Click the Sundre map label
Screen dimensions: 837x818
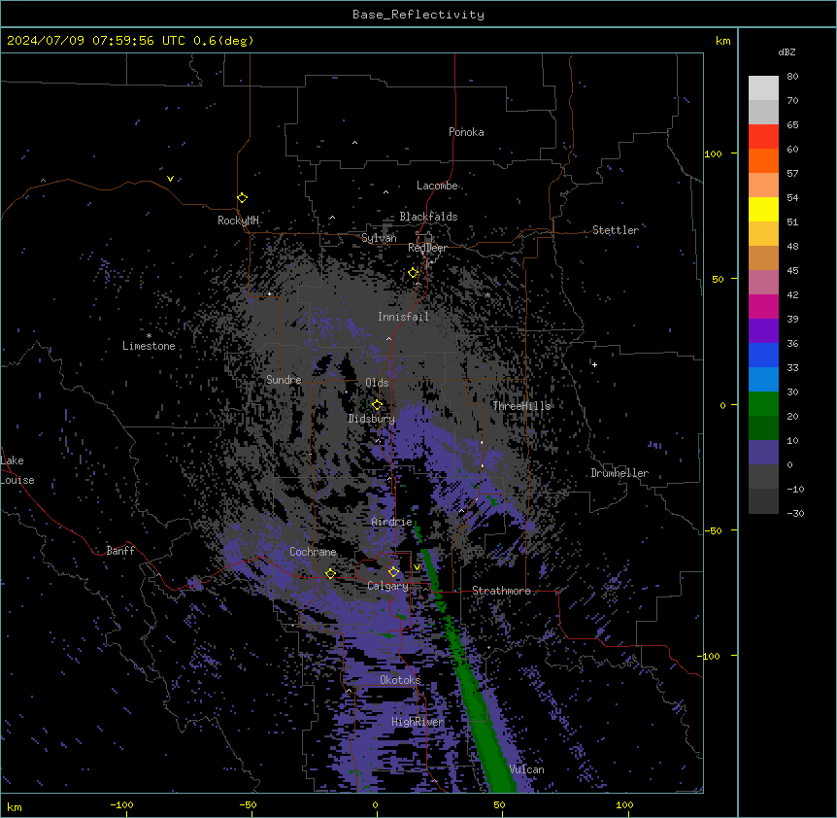(x=284, y=380)
